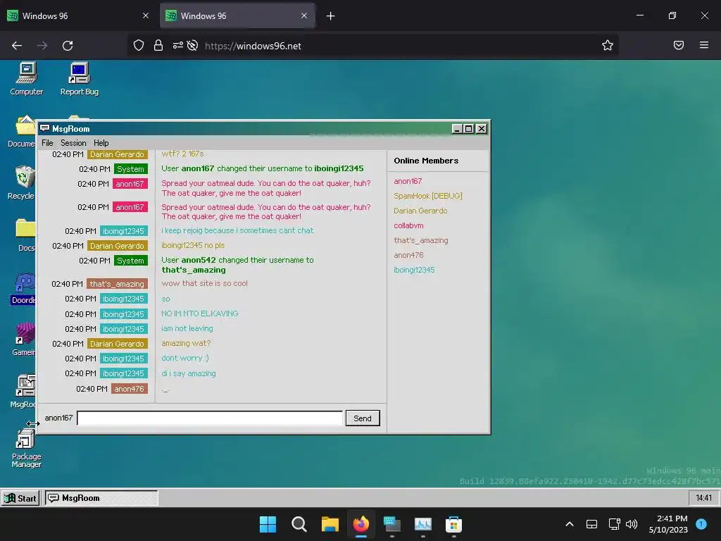Screen dimensions: 721x541
Task: Select the MsgRoom desktop shortcut icon
Action: (x=23, y=392)
